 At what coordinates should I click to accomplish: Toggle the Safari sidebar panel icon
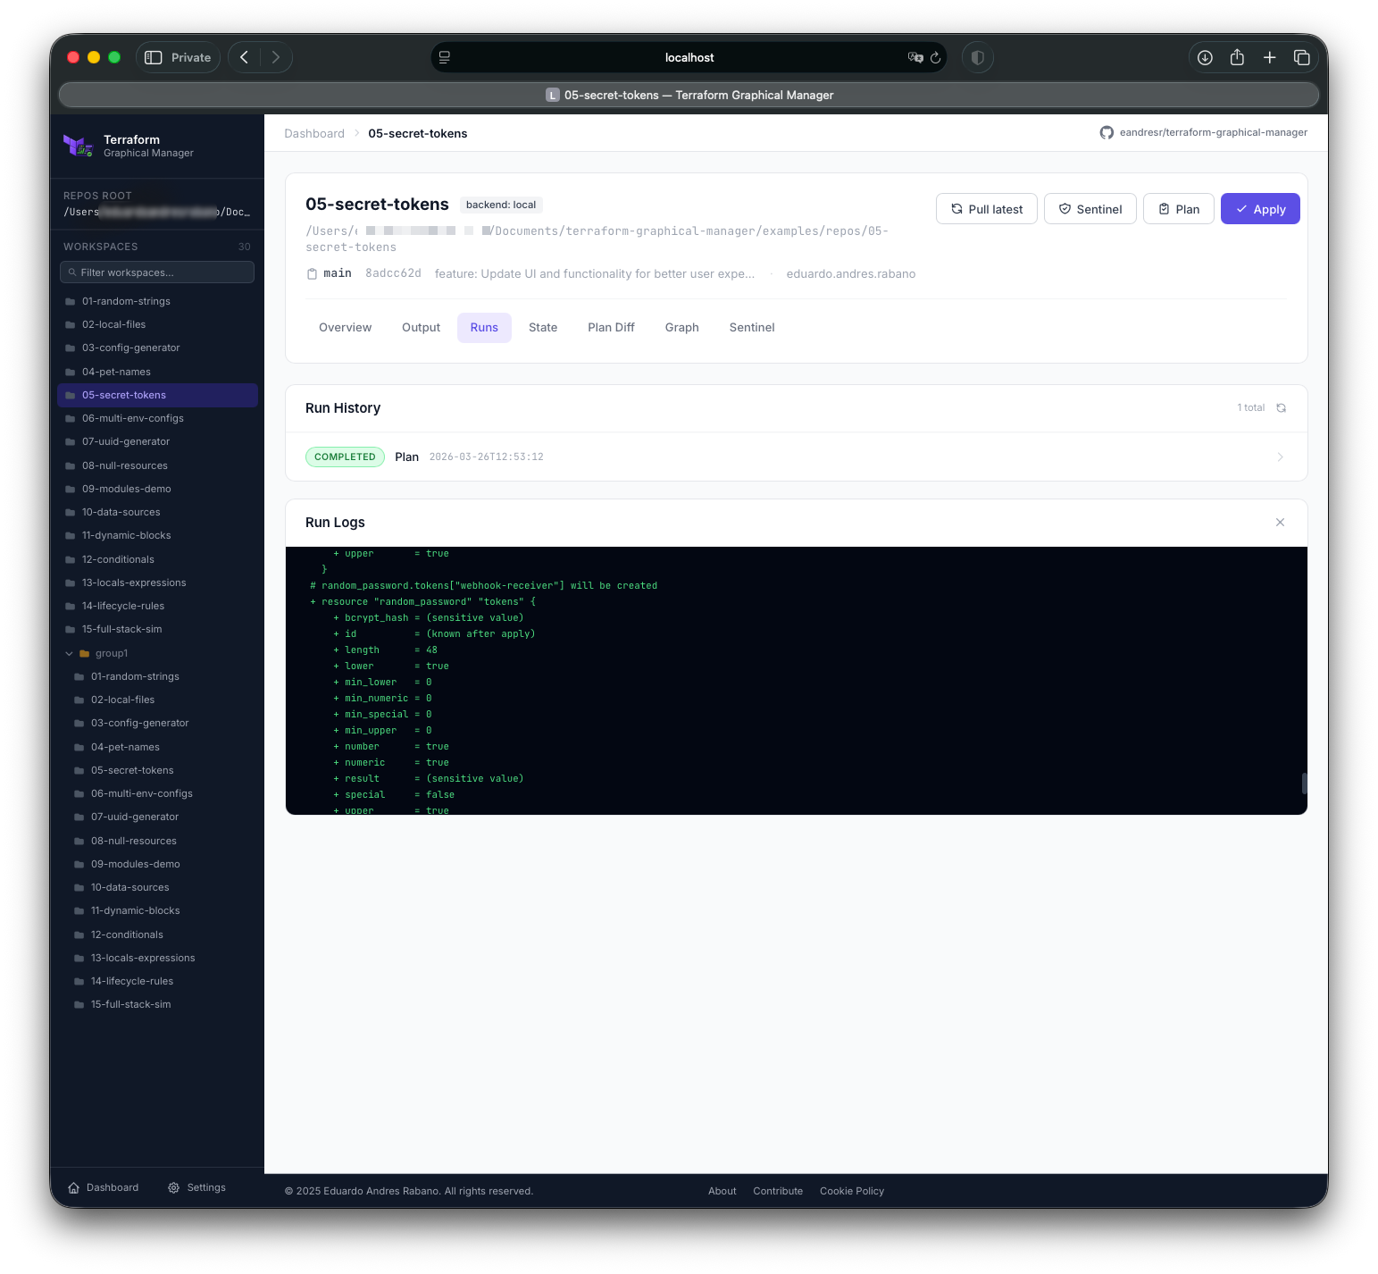click(154, 57)
